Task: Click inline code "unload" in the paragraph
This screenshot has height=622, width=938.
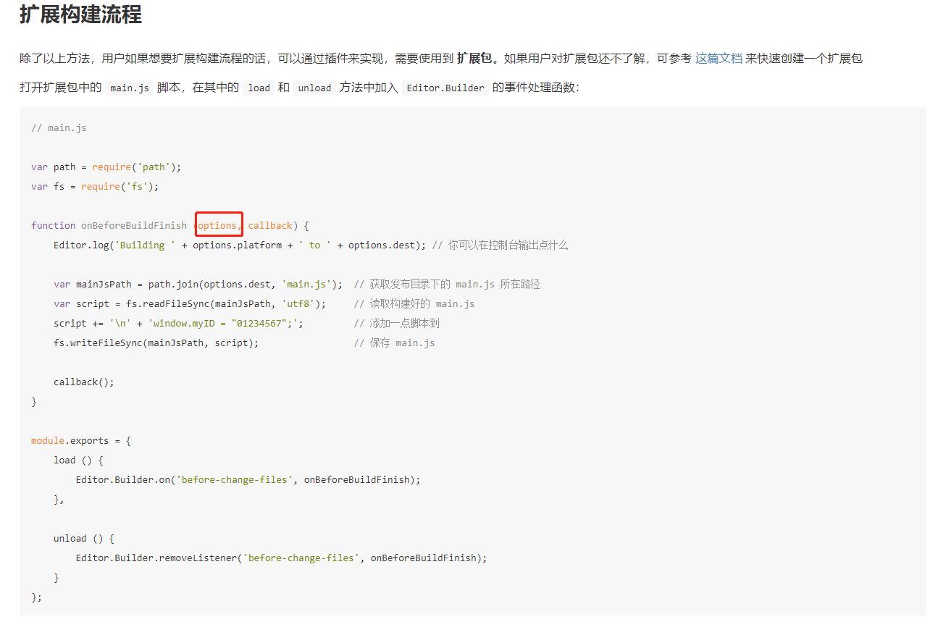Action: click(314, 88)
